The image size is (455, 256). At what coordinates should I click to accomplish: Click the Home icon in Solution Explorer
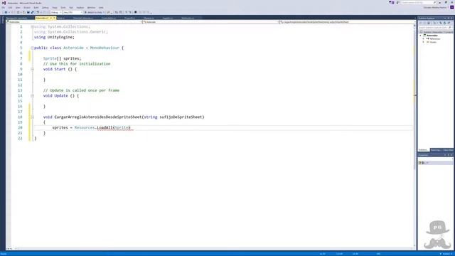point(429,23)
